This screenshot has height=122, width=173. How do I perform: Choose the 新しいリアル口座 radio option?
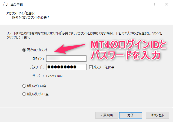[24, 94]
